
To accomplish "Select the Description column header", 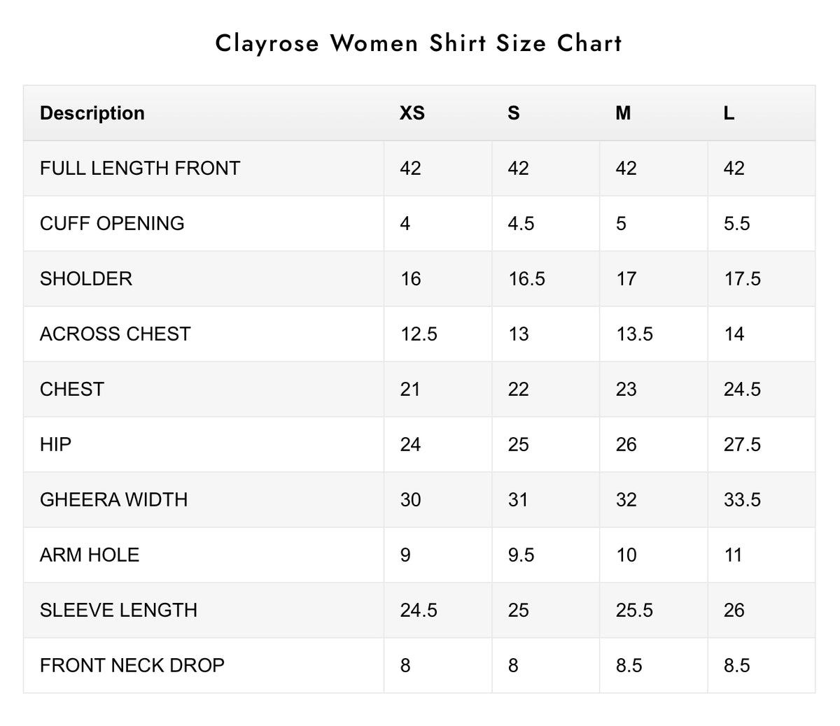I will click(92, 113).
